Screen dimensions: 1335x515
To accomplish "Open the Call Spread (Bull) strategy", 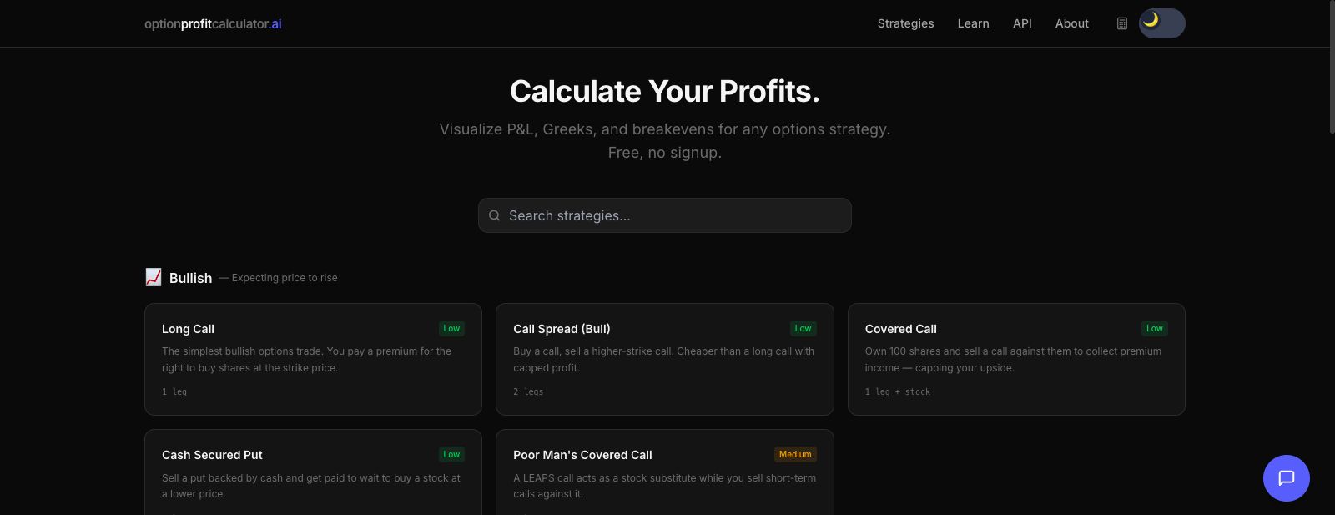I will [664, 359].
